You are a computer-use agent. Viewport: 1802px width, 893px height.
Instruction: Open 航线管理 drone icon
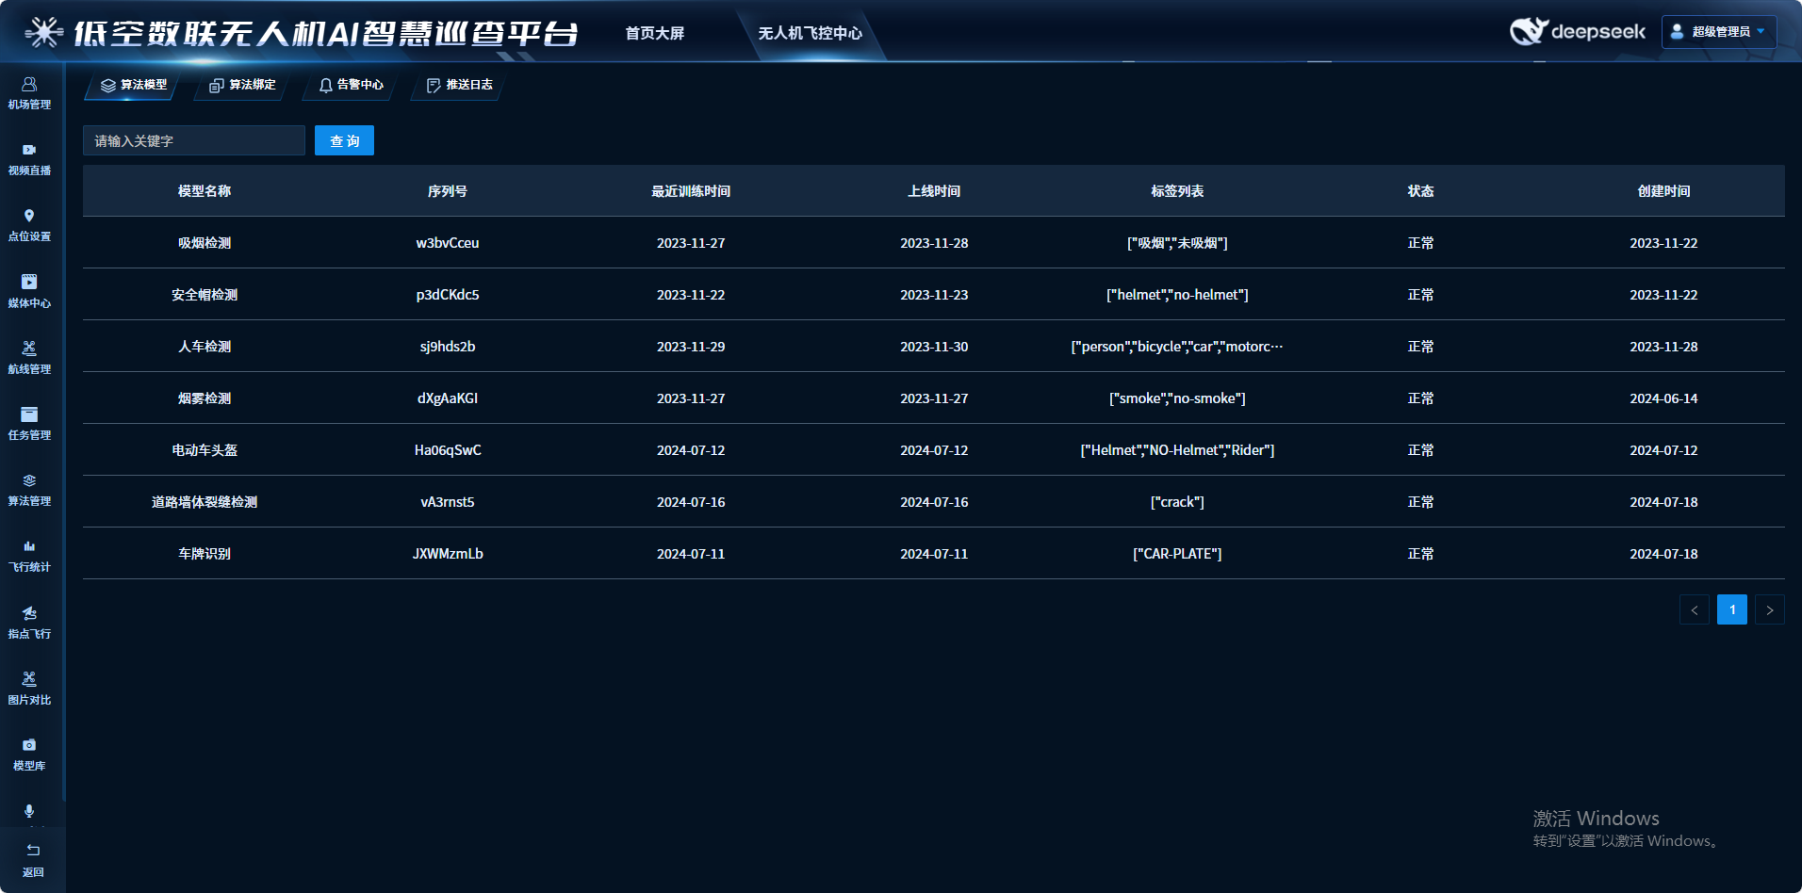(29, 348)
